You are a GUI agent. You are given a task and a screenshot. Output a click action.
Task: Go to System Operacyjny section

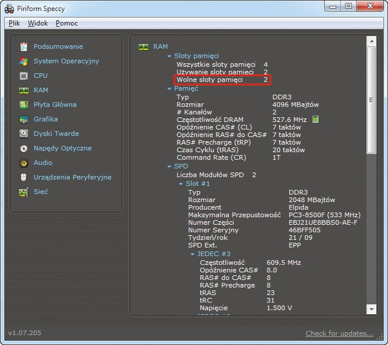pos(66,61)
